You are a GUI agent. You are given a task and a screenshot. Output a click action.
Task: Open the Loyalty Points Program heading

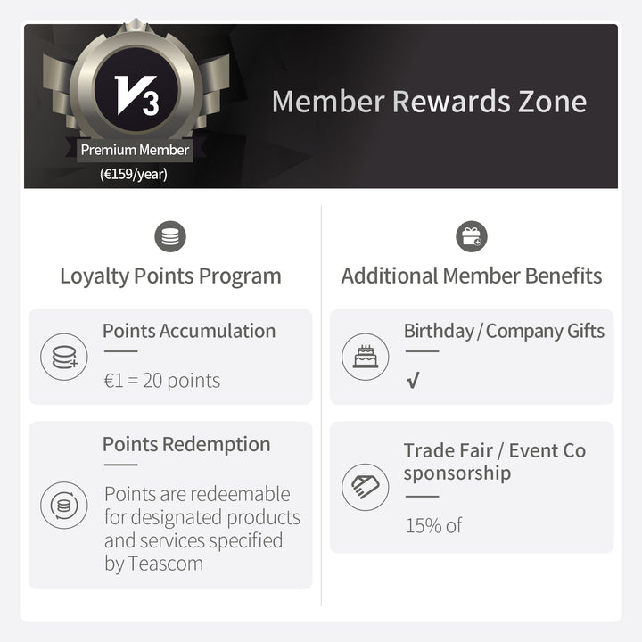pos(170,276)
